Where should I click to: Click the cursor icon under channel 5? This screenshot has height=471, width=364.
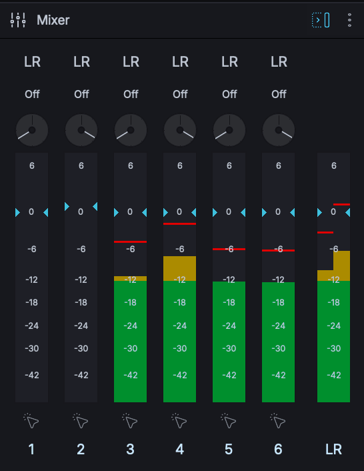click(x=229, y=420)
